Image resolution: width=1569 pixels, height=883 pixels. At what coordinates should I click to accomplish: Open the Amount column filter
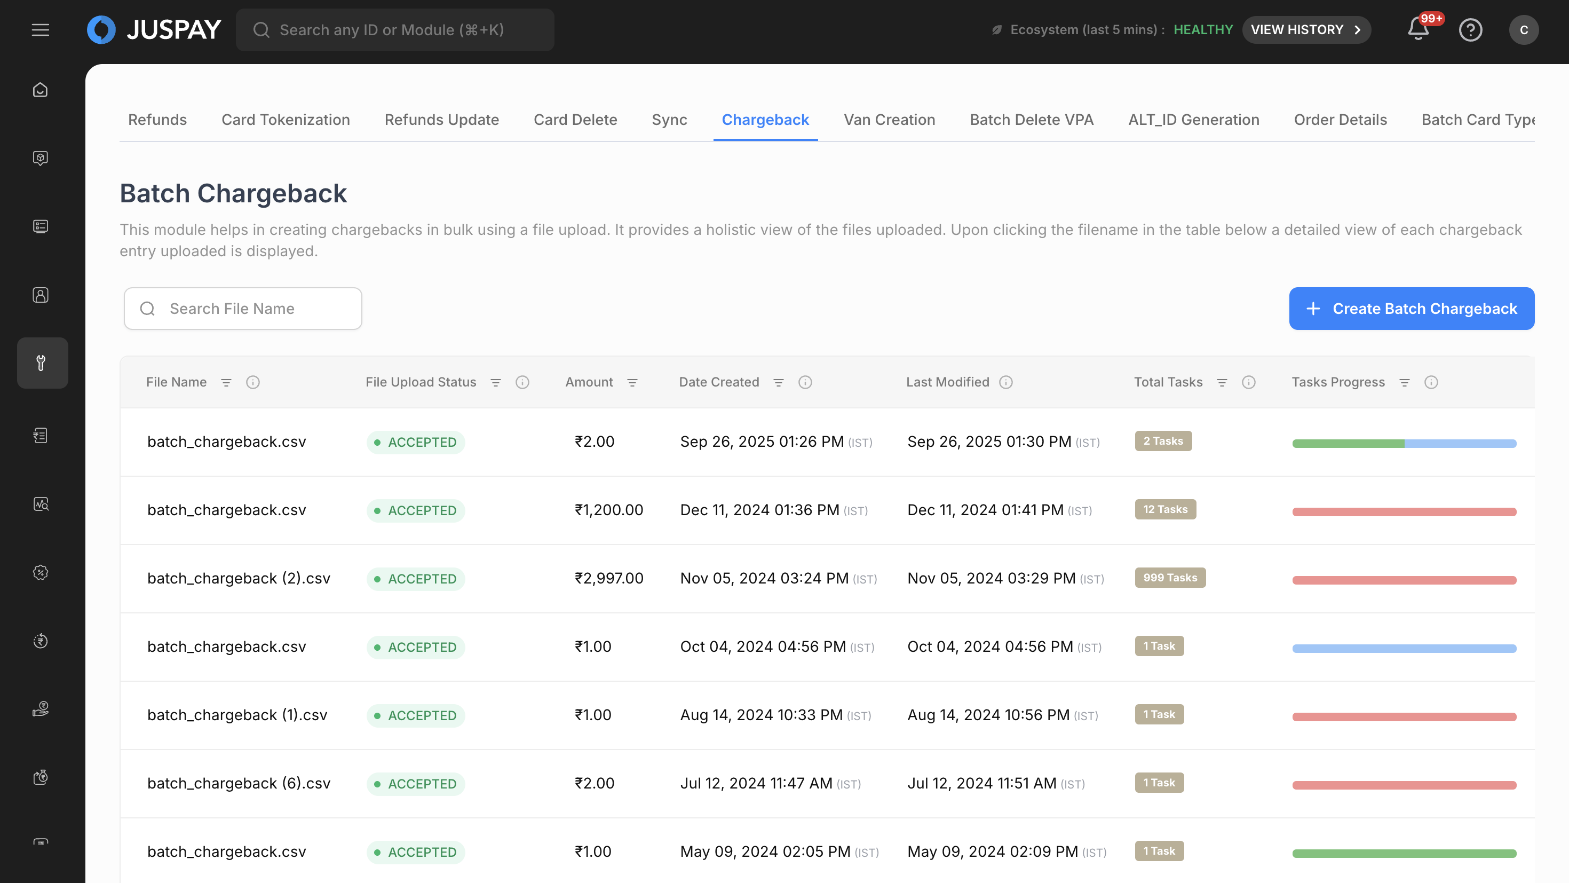point(632,382)
